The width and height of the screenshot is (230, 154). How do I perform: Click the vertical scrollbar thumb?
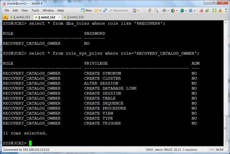click(x=226, y=128)
